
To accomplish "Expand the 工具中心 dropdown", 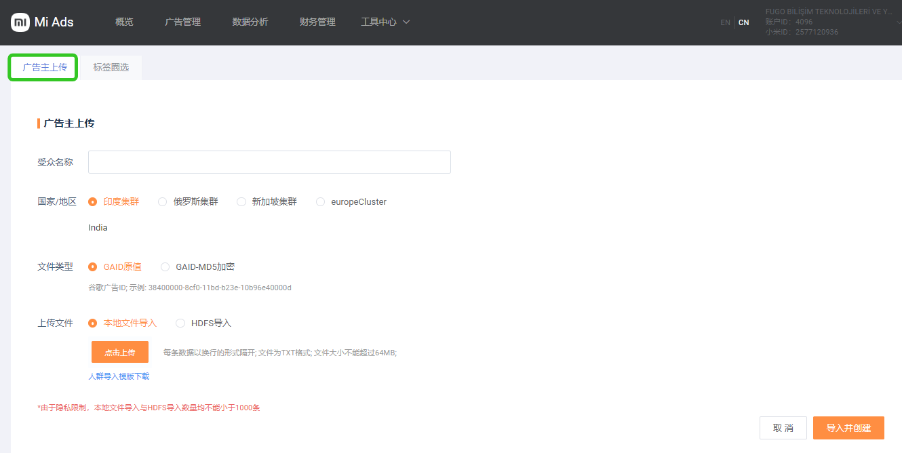I will click(x=385, y=22).
